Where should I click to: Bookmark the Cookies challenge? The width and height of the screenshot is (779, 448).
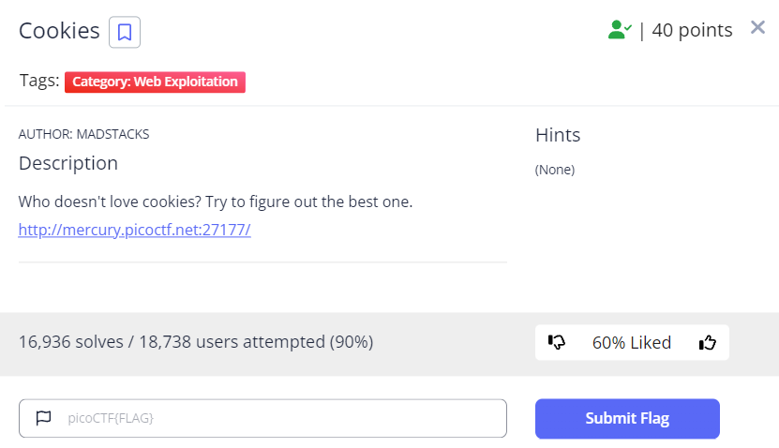[125, 33]
